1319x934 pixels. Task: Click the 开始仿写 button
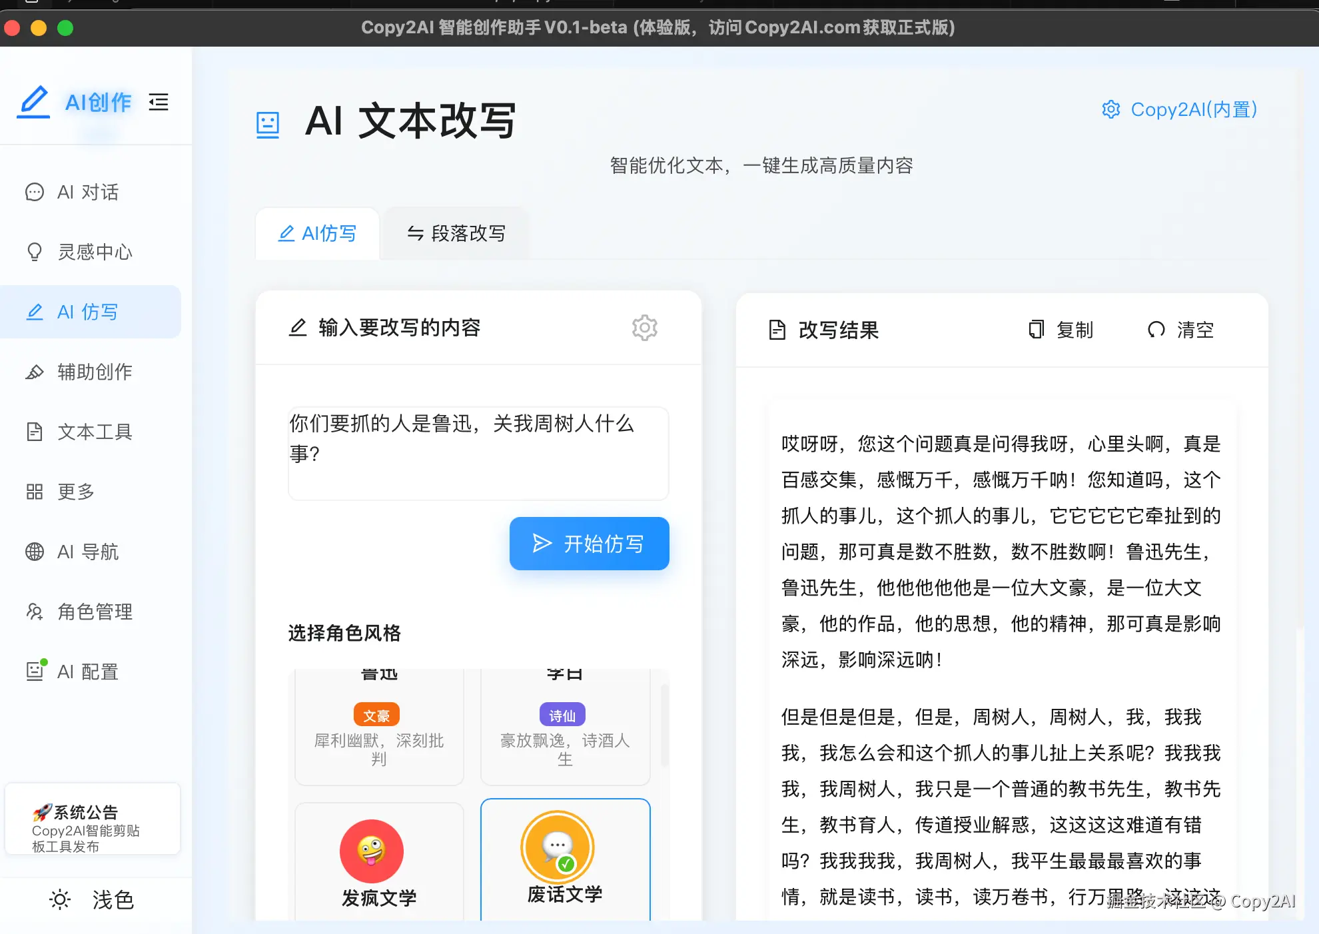tap(589, 544)
